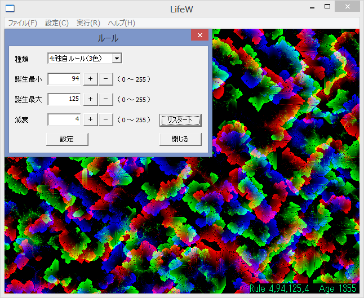Click the 閉じる button in the dialog
Image resolution: width=364 pixels, height=298 pixels.
[x=180, y=139]
